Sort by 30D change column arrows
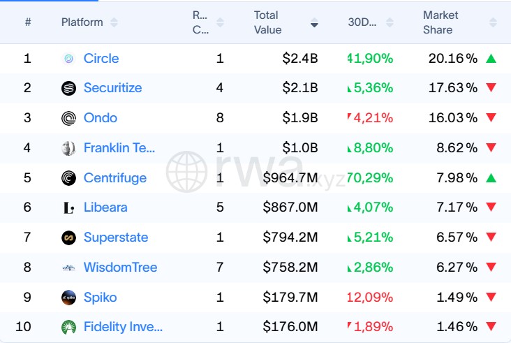511x343 pixels. click(x=390, y=22)
